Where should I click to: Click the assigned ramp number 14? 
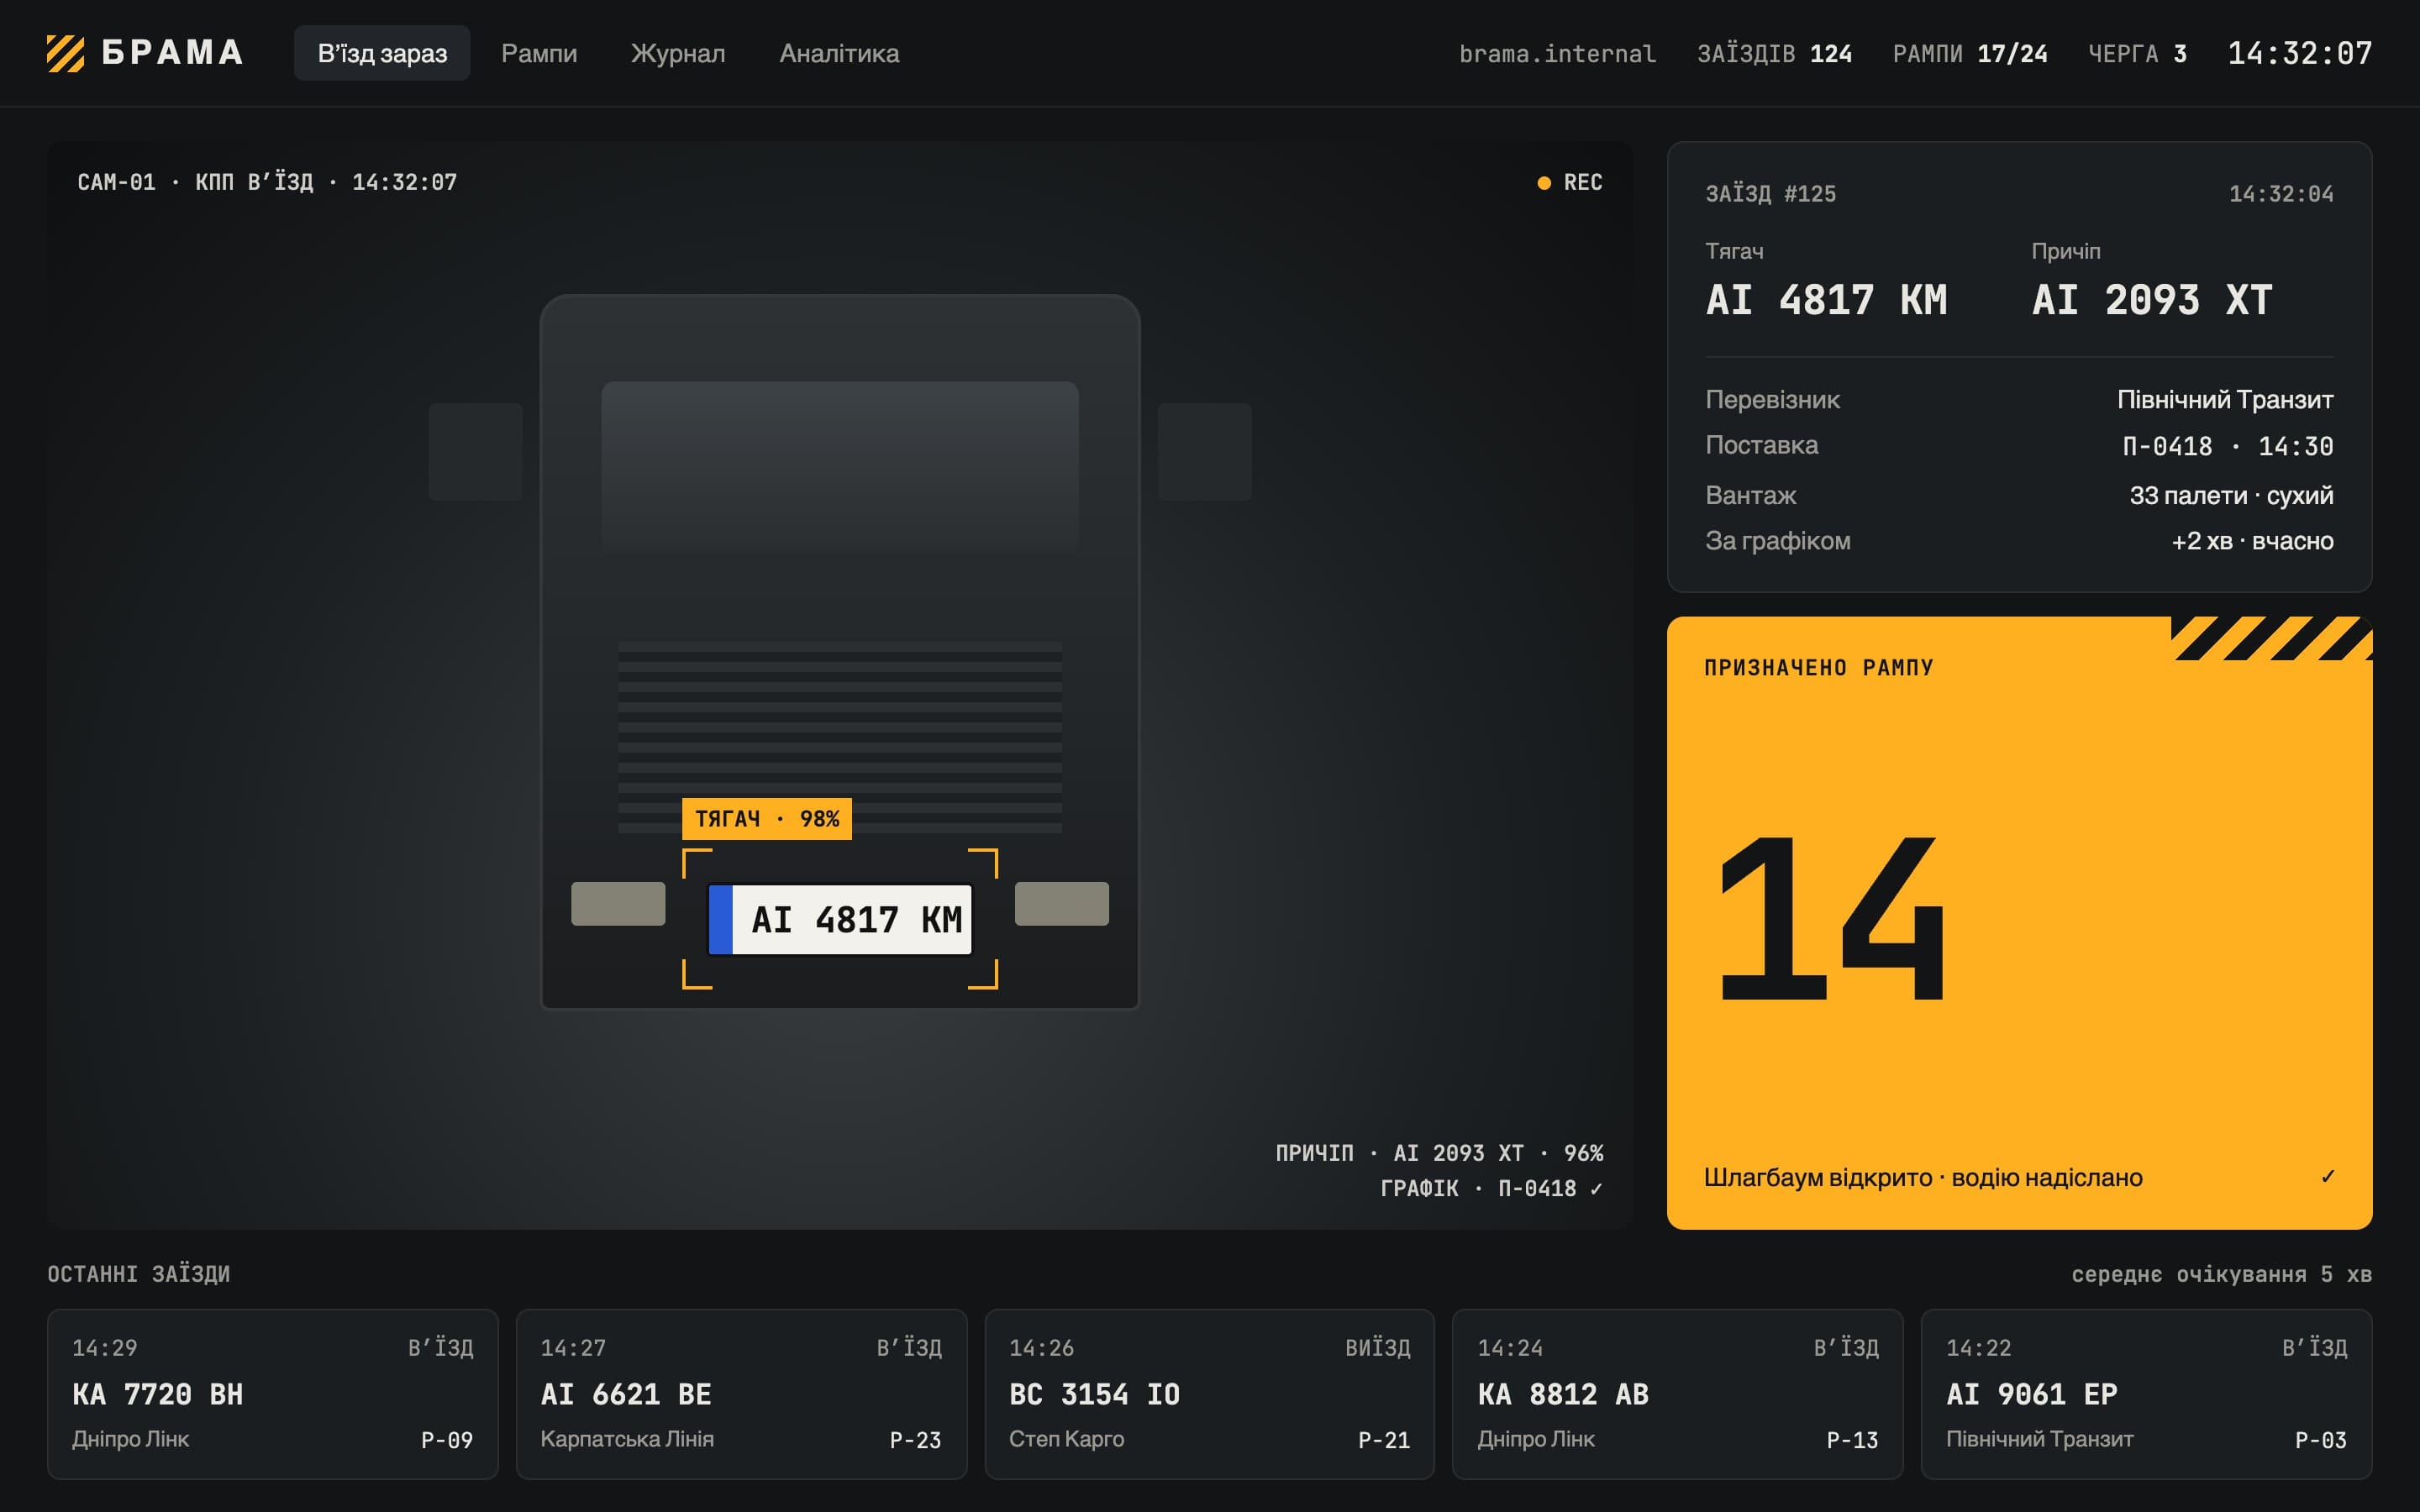point(1830,918)
